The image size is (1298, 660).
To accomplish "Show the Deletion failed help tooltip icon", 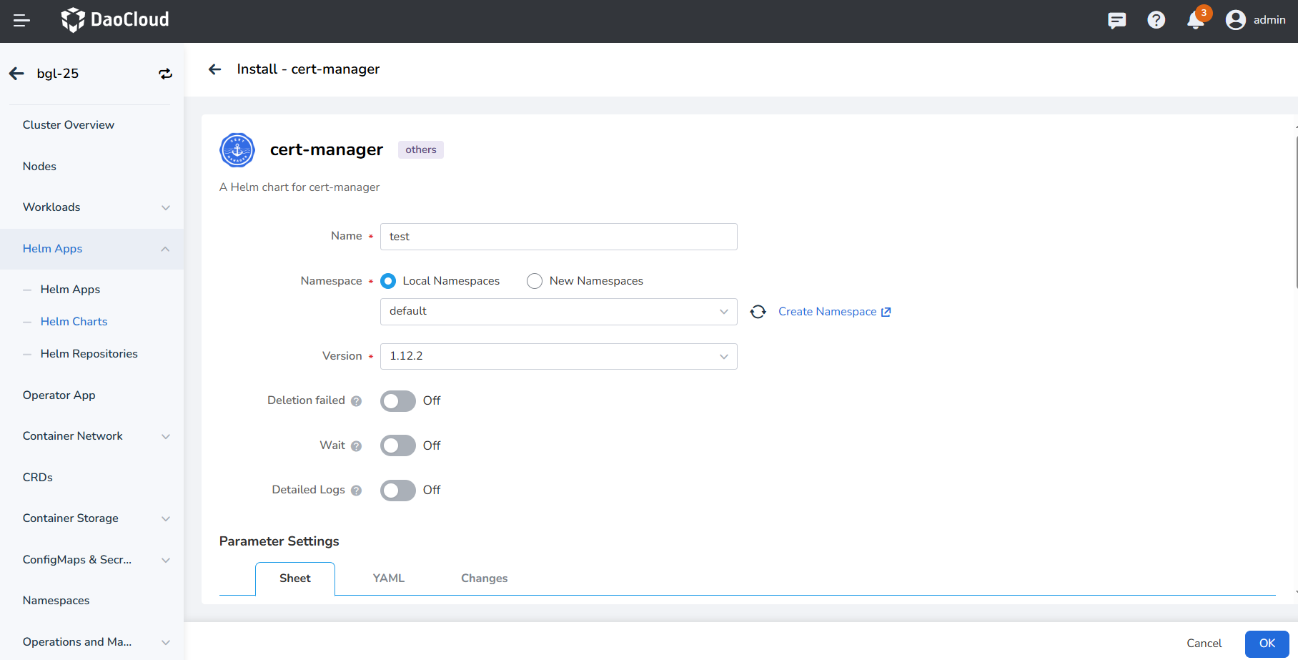I will point(356,401).
